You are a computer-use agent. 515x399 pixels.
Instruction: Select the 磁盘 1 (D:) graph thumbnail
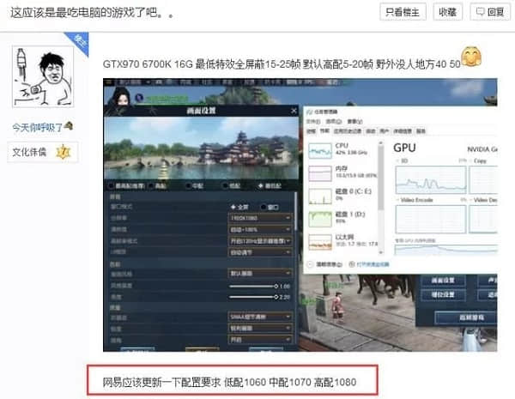click(320, 219)
